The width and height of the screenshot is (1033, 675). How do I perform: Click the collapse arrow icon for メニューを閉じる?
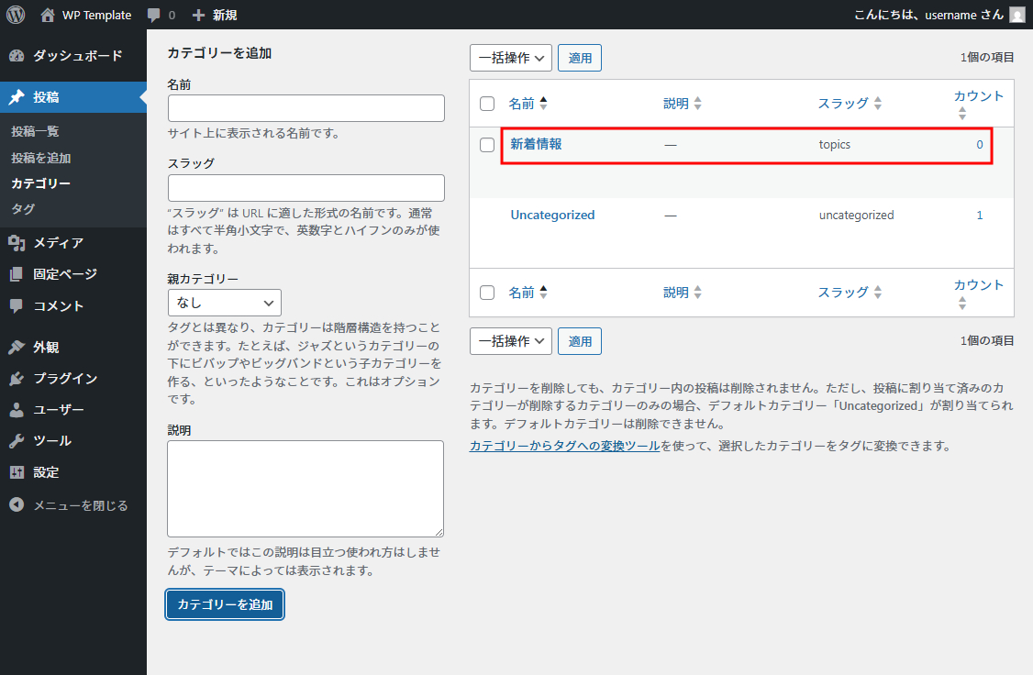(17, 504)
